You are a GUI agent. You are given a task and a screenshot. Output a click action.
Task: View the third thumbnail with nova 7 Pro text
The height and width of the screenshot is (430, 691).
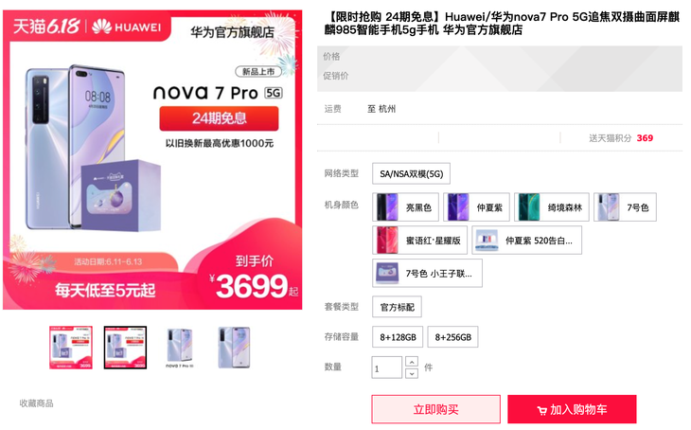pyautogui.click(x=180, y=348)
